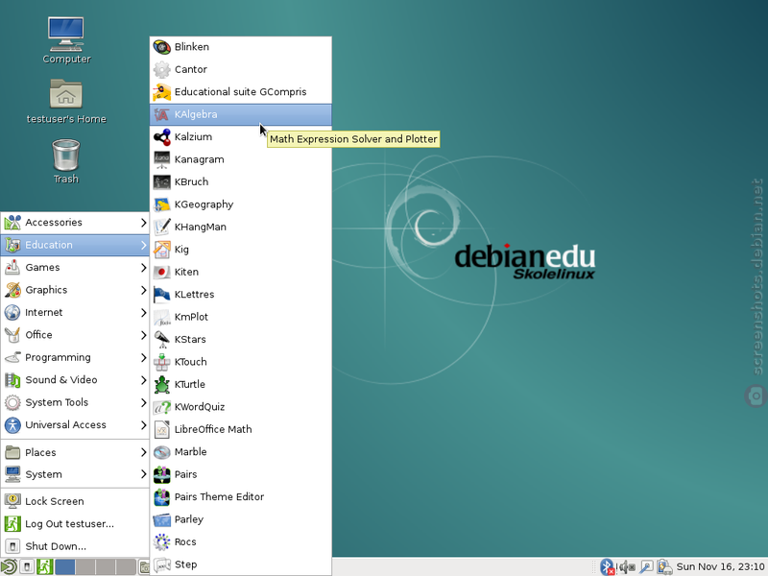Open the System submenu
The height and width of the screenshot is (576, 768).
(x=75, y=475)
